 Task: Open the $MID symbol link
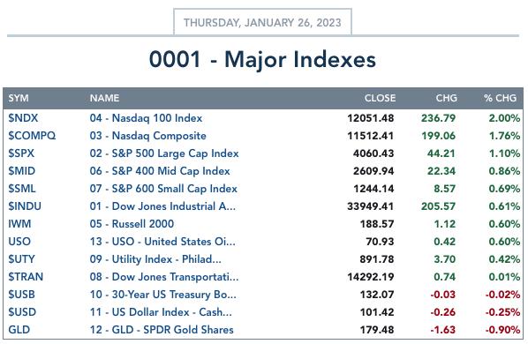pyautogui.click(x=22, y=171)
